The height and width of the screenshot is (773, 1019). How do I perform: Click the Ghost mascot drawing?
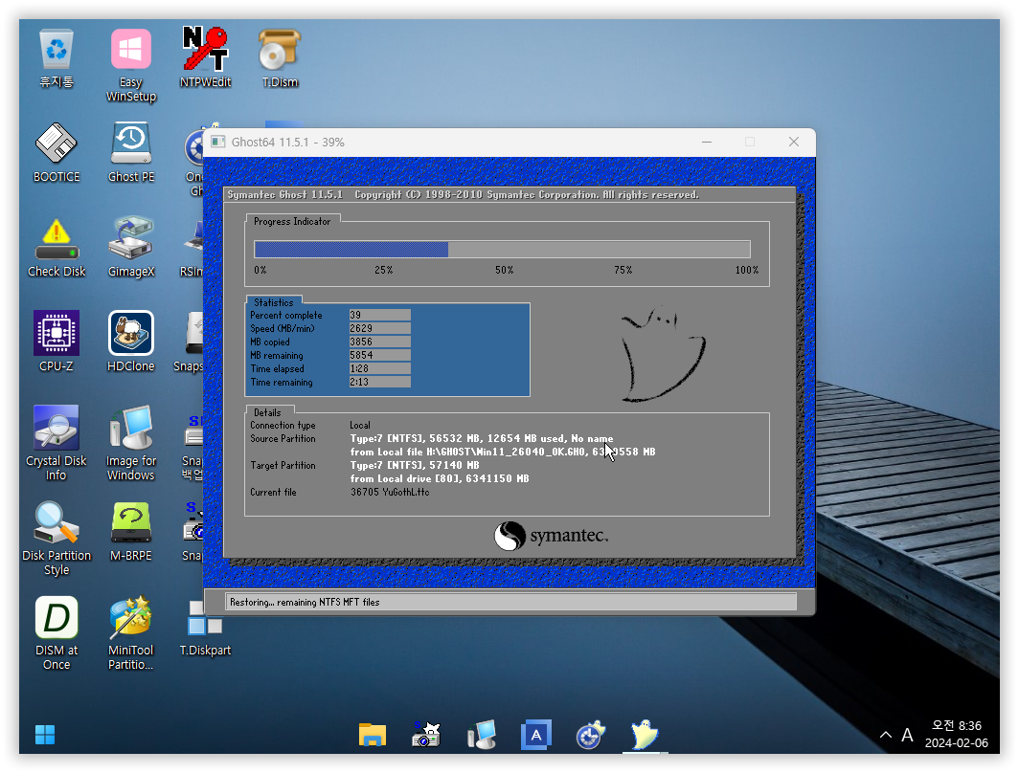(x=662, y=354)
